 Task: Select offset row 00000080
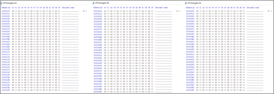click(x=6, y=32)
